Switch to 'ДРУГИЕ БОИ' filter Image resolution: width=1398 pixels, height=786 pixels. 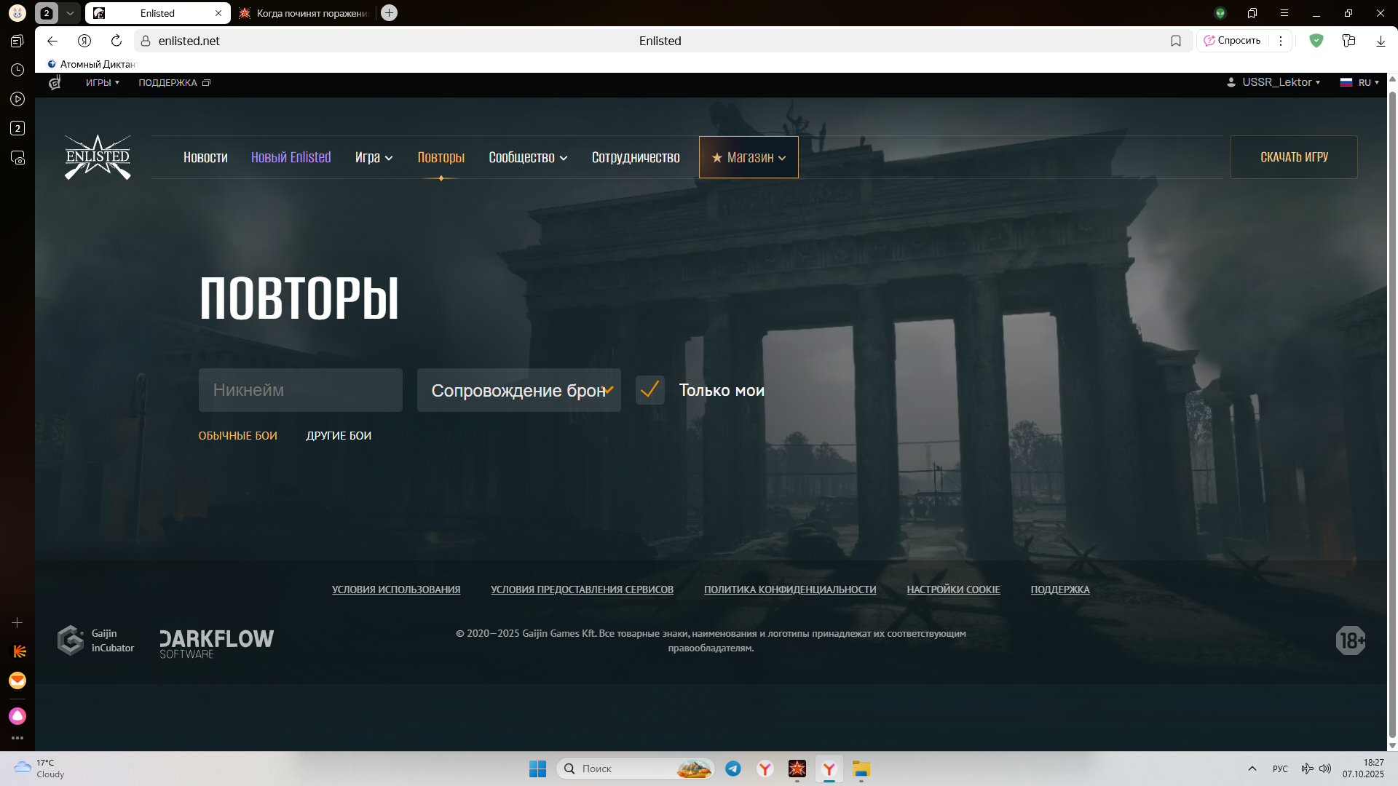tap(339, 436)
